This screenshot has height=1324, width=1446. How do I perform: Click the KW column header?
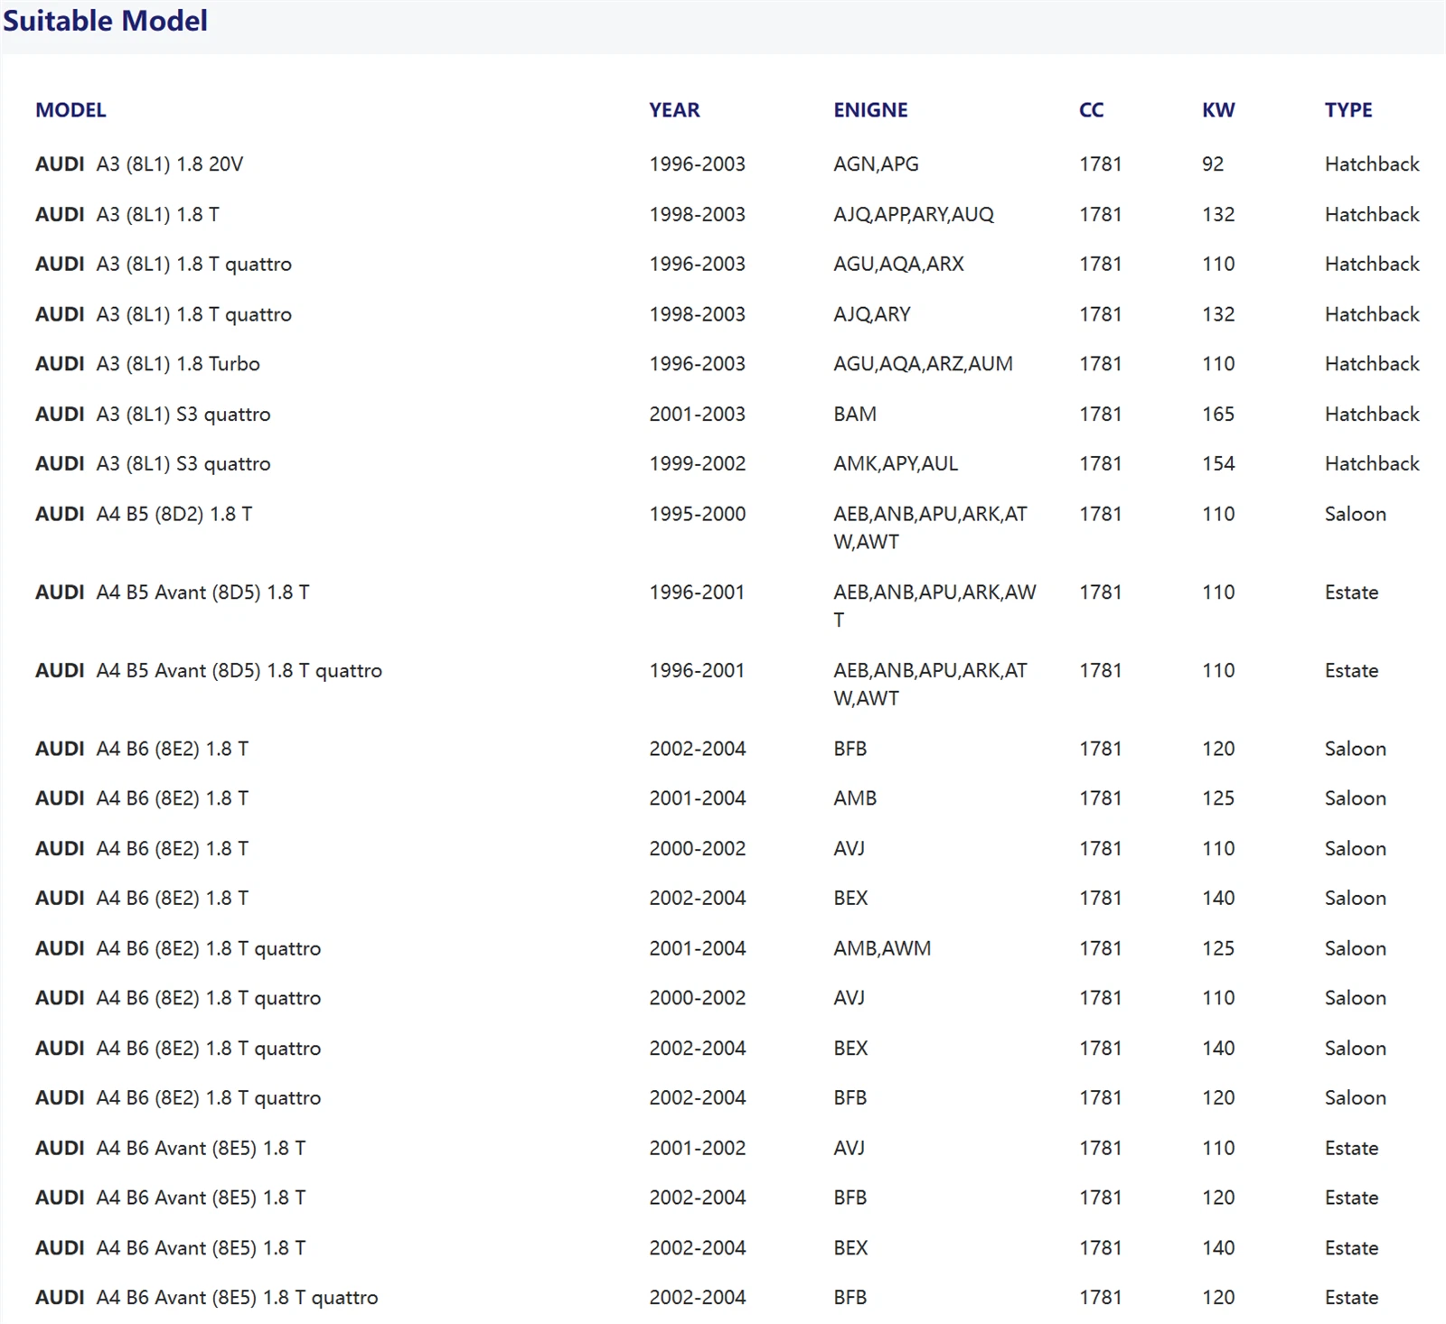coord(1218,110)
